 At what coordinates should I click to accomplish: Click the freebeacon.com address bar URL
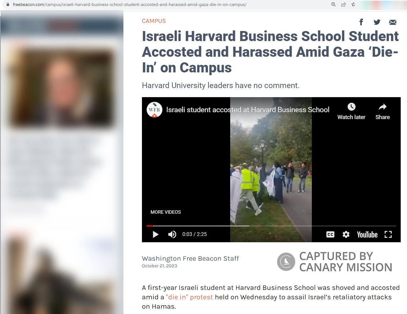pos(129,4)
